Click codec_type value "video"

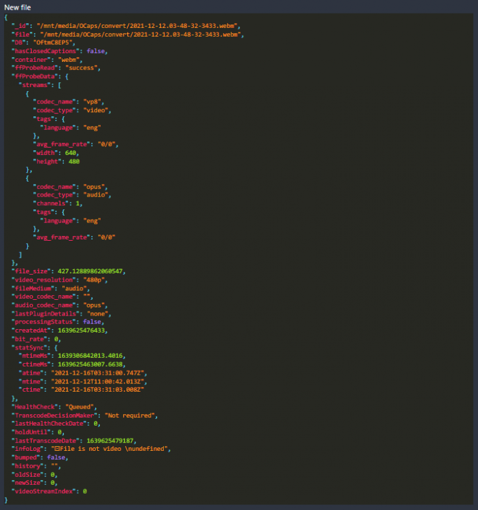(96, 110)
